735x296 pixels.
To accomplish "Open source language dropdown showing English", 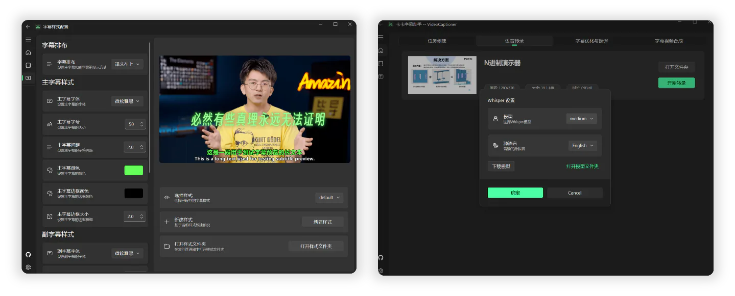I will pos(582,146).
